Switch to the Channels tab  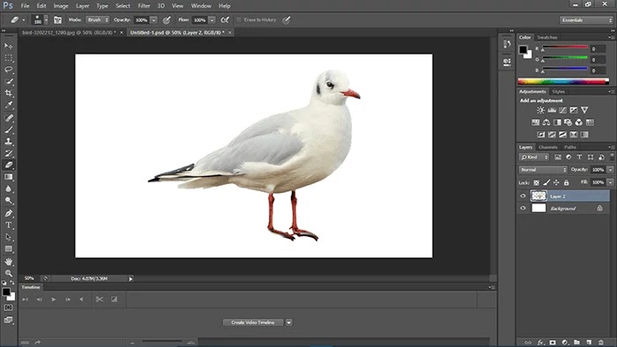pos(547,147)
